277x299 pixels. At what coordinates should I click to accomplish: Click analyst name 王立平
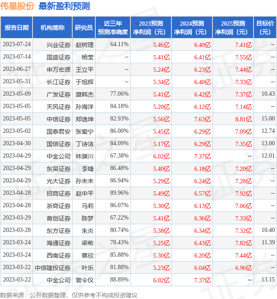(x=85, y=70)
